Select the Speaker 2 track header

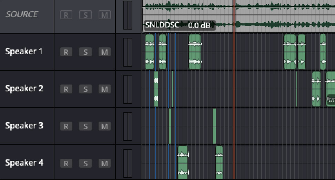pyautogui.click(x=24, y=88)
